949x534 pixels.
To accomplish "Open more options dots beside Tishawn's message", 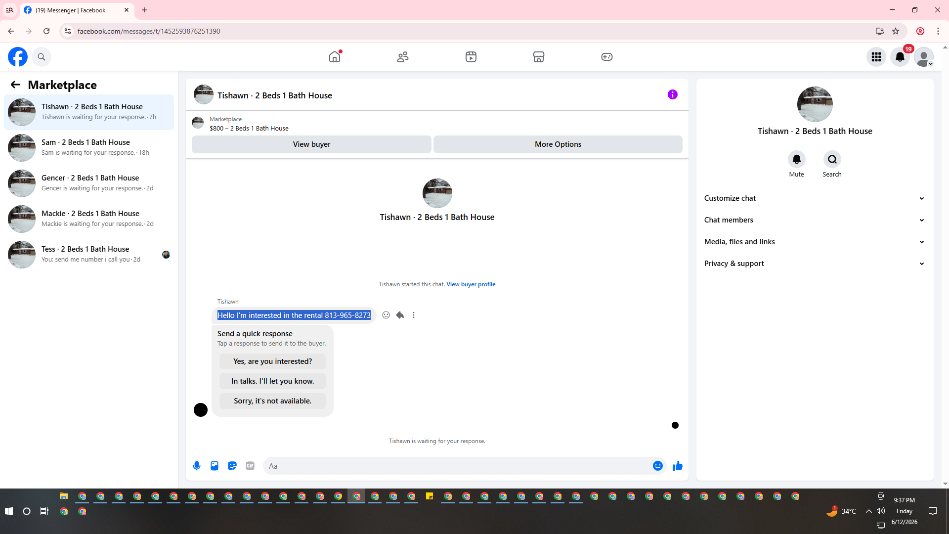I will coord(414,315).
